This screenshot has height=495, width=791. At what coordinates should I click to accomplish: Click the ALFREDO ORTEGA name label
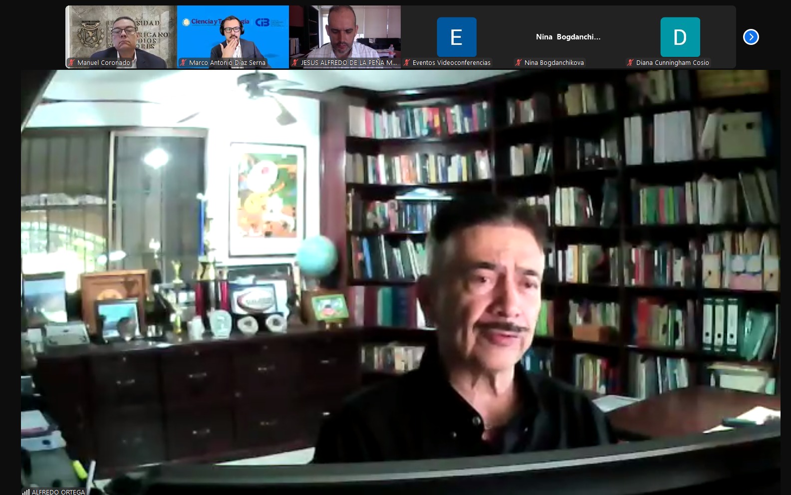pos(58,492)
